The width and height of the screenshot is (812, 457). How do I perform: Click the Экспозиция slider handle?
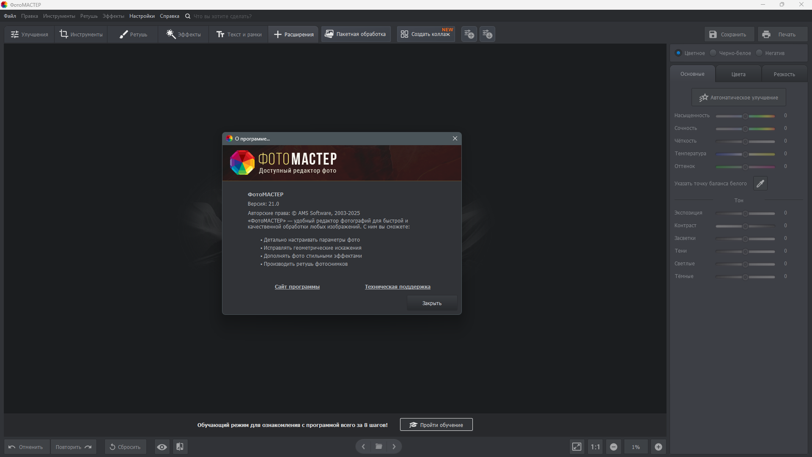click(x=745, y=213)
